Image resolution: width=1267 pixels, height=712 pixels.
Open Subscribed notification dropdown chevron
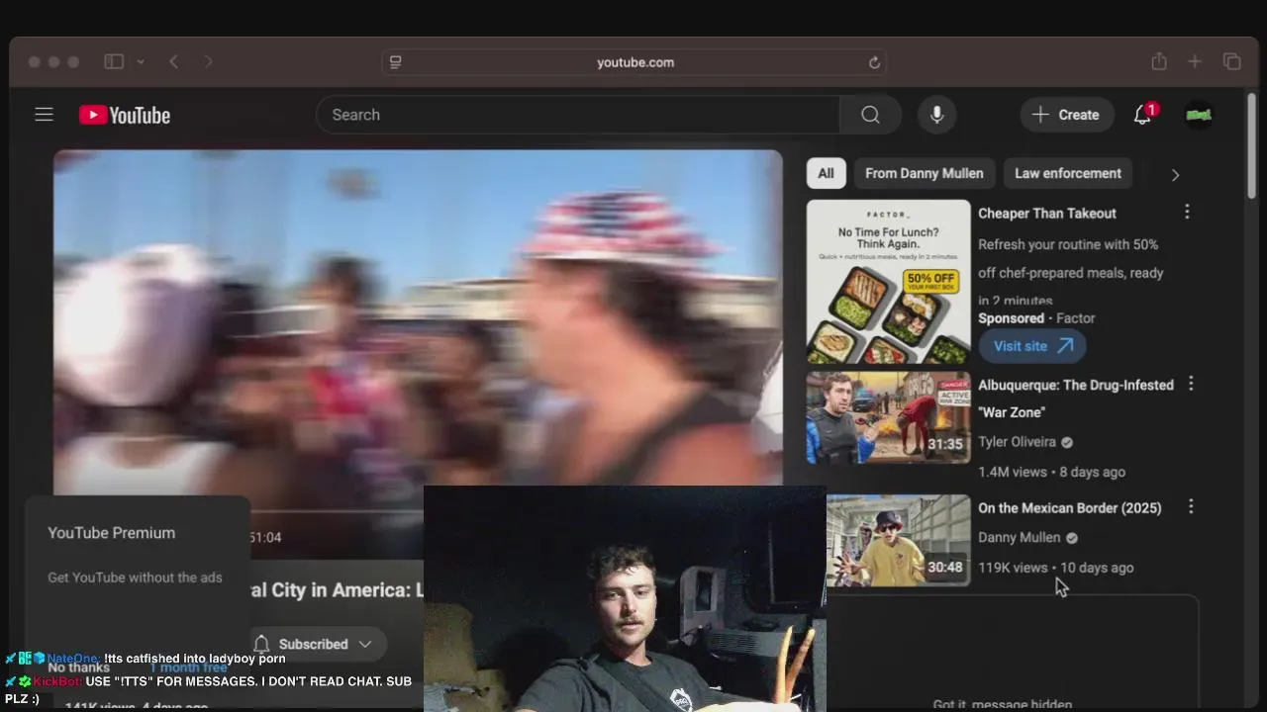click(365, 644)
